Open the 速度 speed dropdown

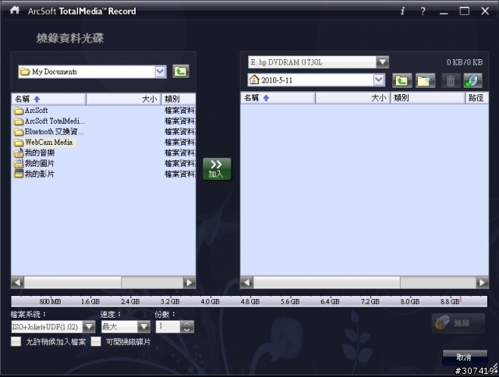click(143, 326)
